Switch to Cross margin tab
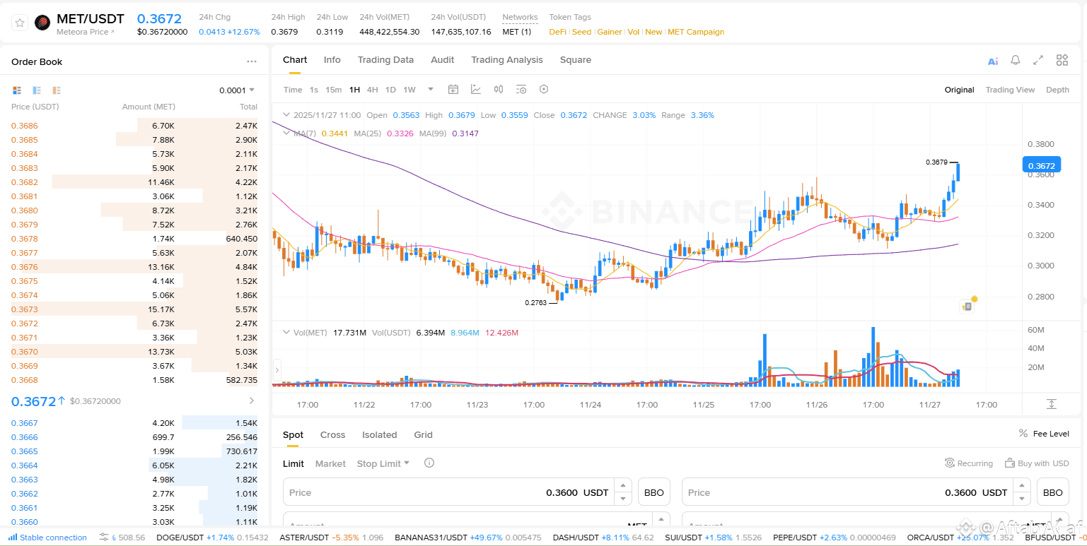This screenshot has height=546, width=1087. (332, 434)
